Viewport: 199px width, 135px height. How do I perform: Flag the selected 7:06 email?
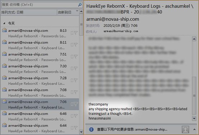pyautogui.click(x=76, y=104)
